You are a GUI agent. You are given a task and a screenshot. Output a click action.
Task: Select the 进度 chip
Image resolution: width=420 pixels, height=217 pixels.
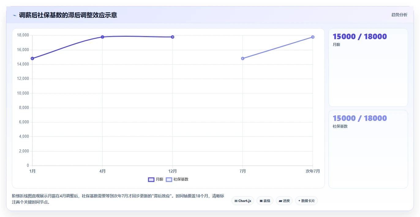click(x=284, y=201)
